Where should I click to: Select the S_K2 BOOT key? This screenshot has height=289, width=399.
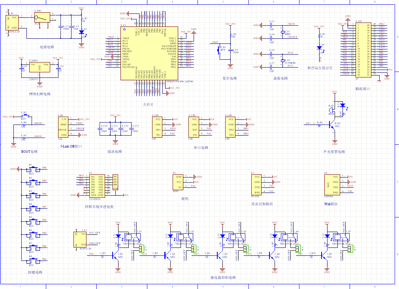click(x=26, y=116)
